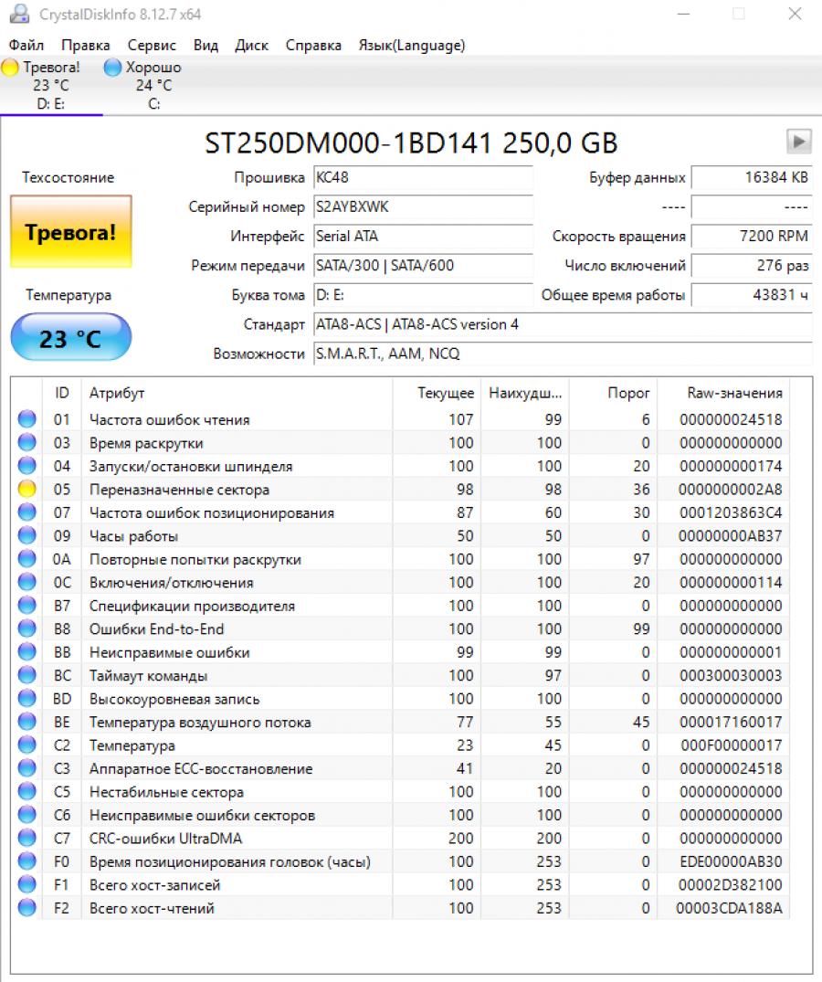Viewport: 822px width, 982px height.
Task: Open the Файл menu
Action: 26,45
